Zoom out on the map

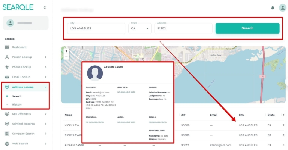point(66,57)
